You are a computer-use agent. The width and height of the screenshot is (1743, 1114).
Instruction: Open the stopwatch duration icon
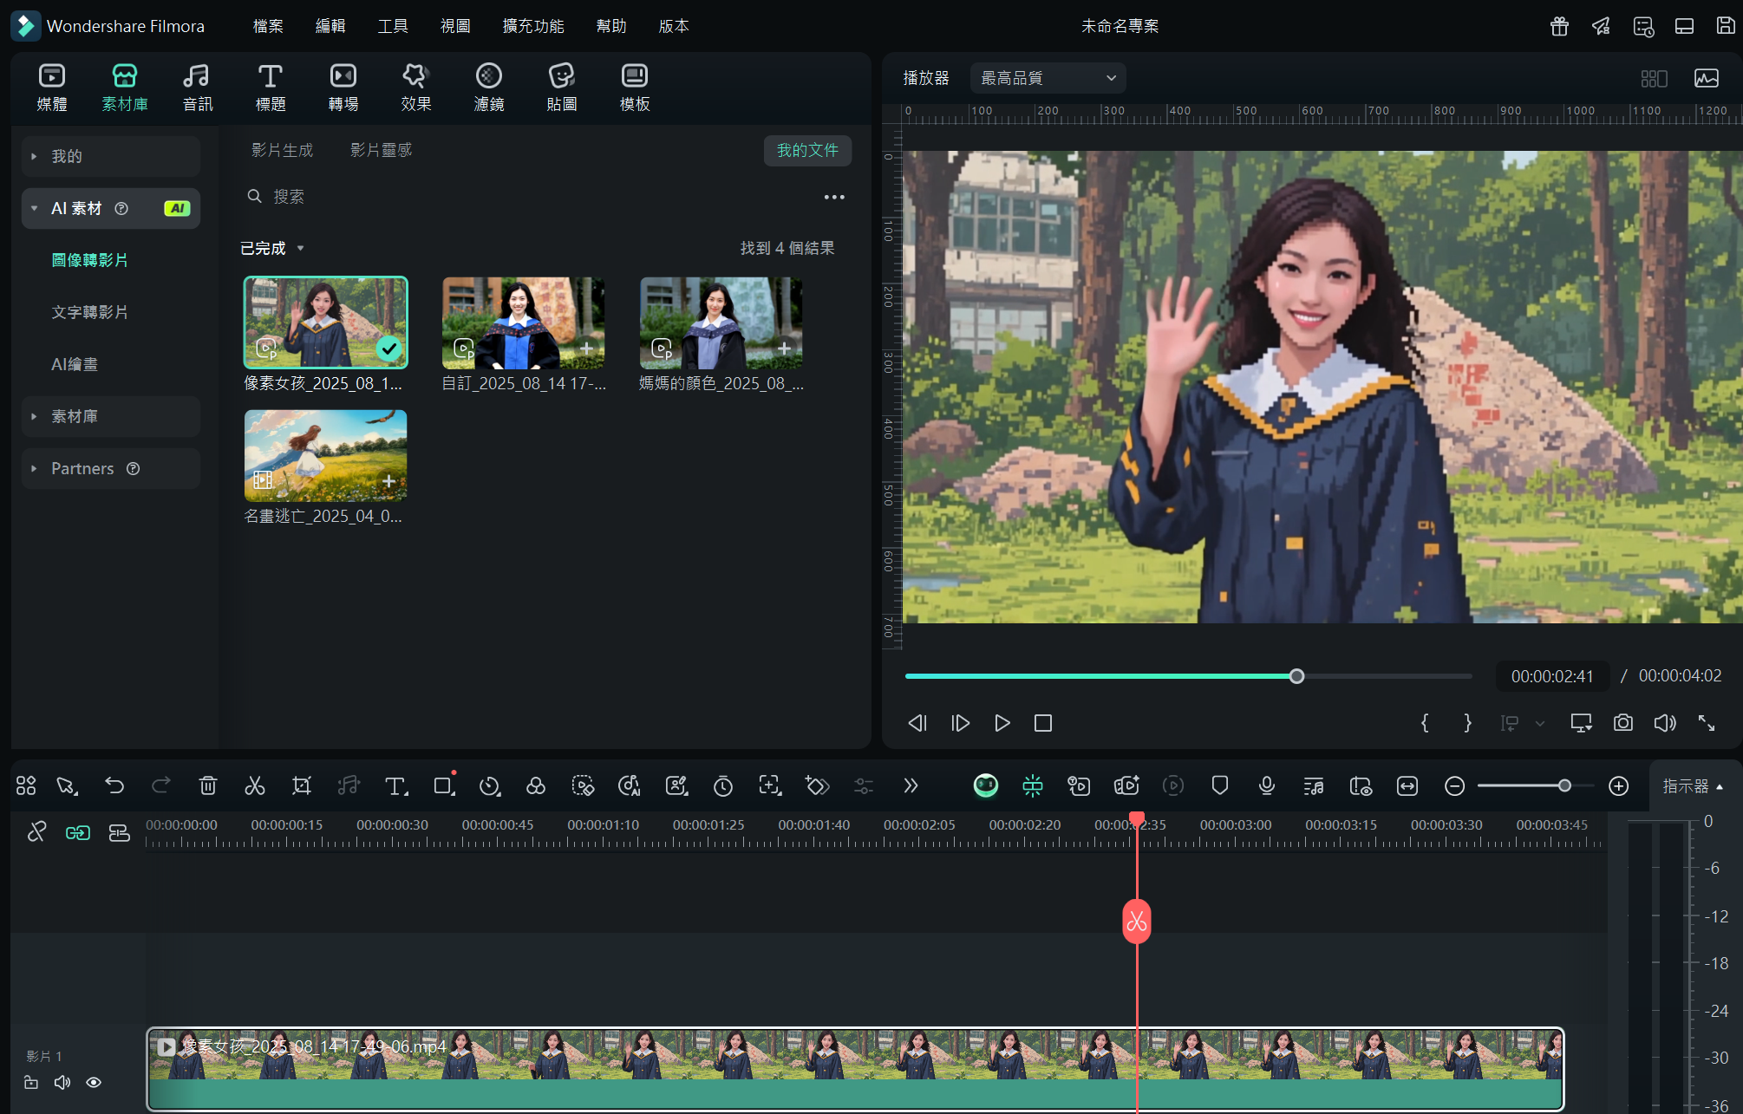[723, 786]
